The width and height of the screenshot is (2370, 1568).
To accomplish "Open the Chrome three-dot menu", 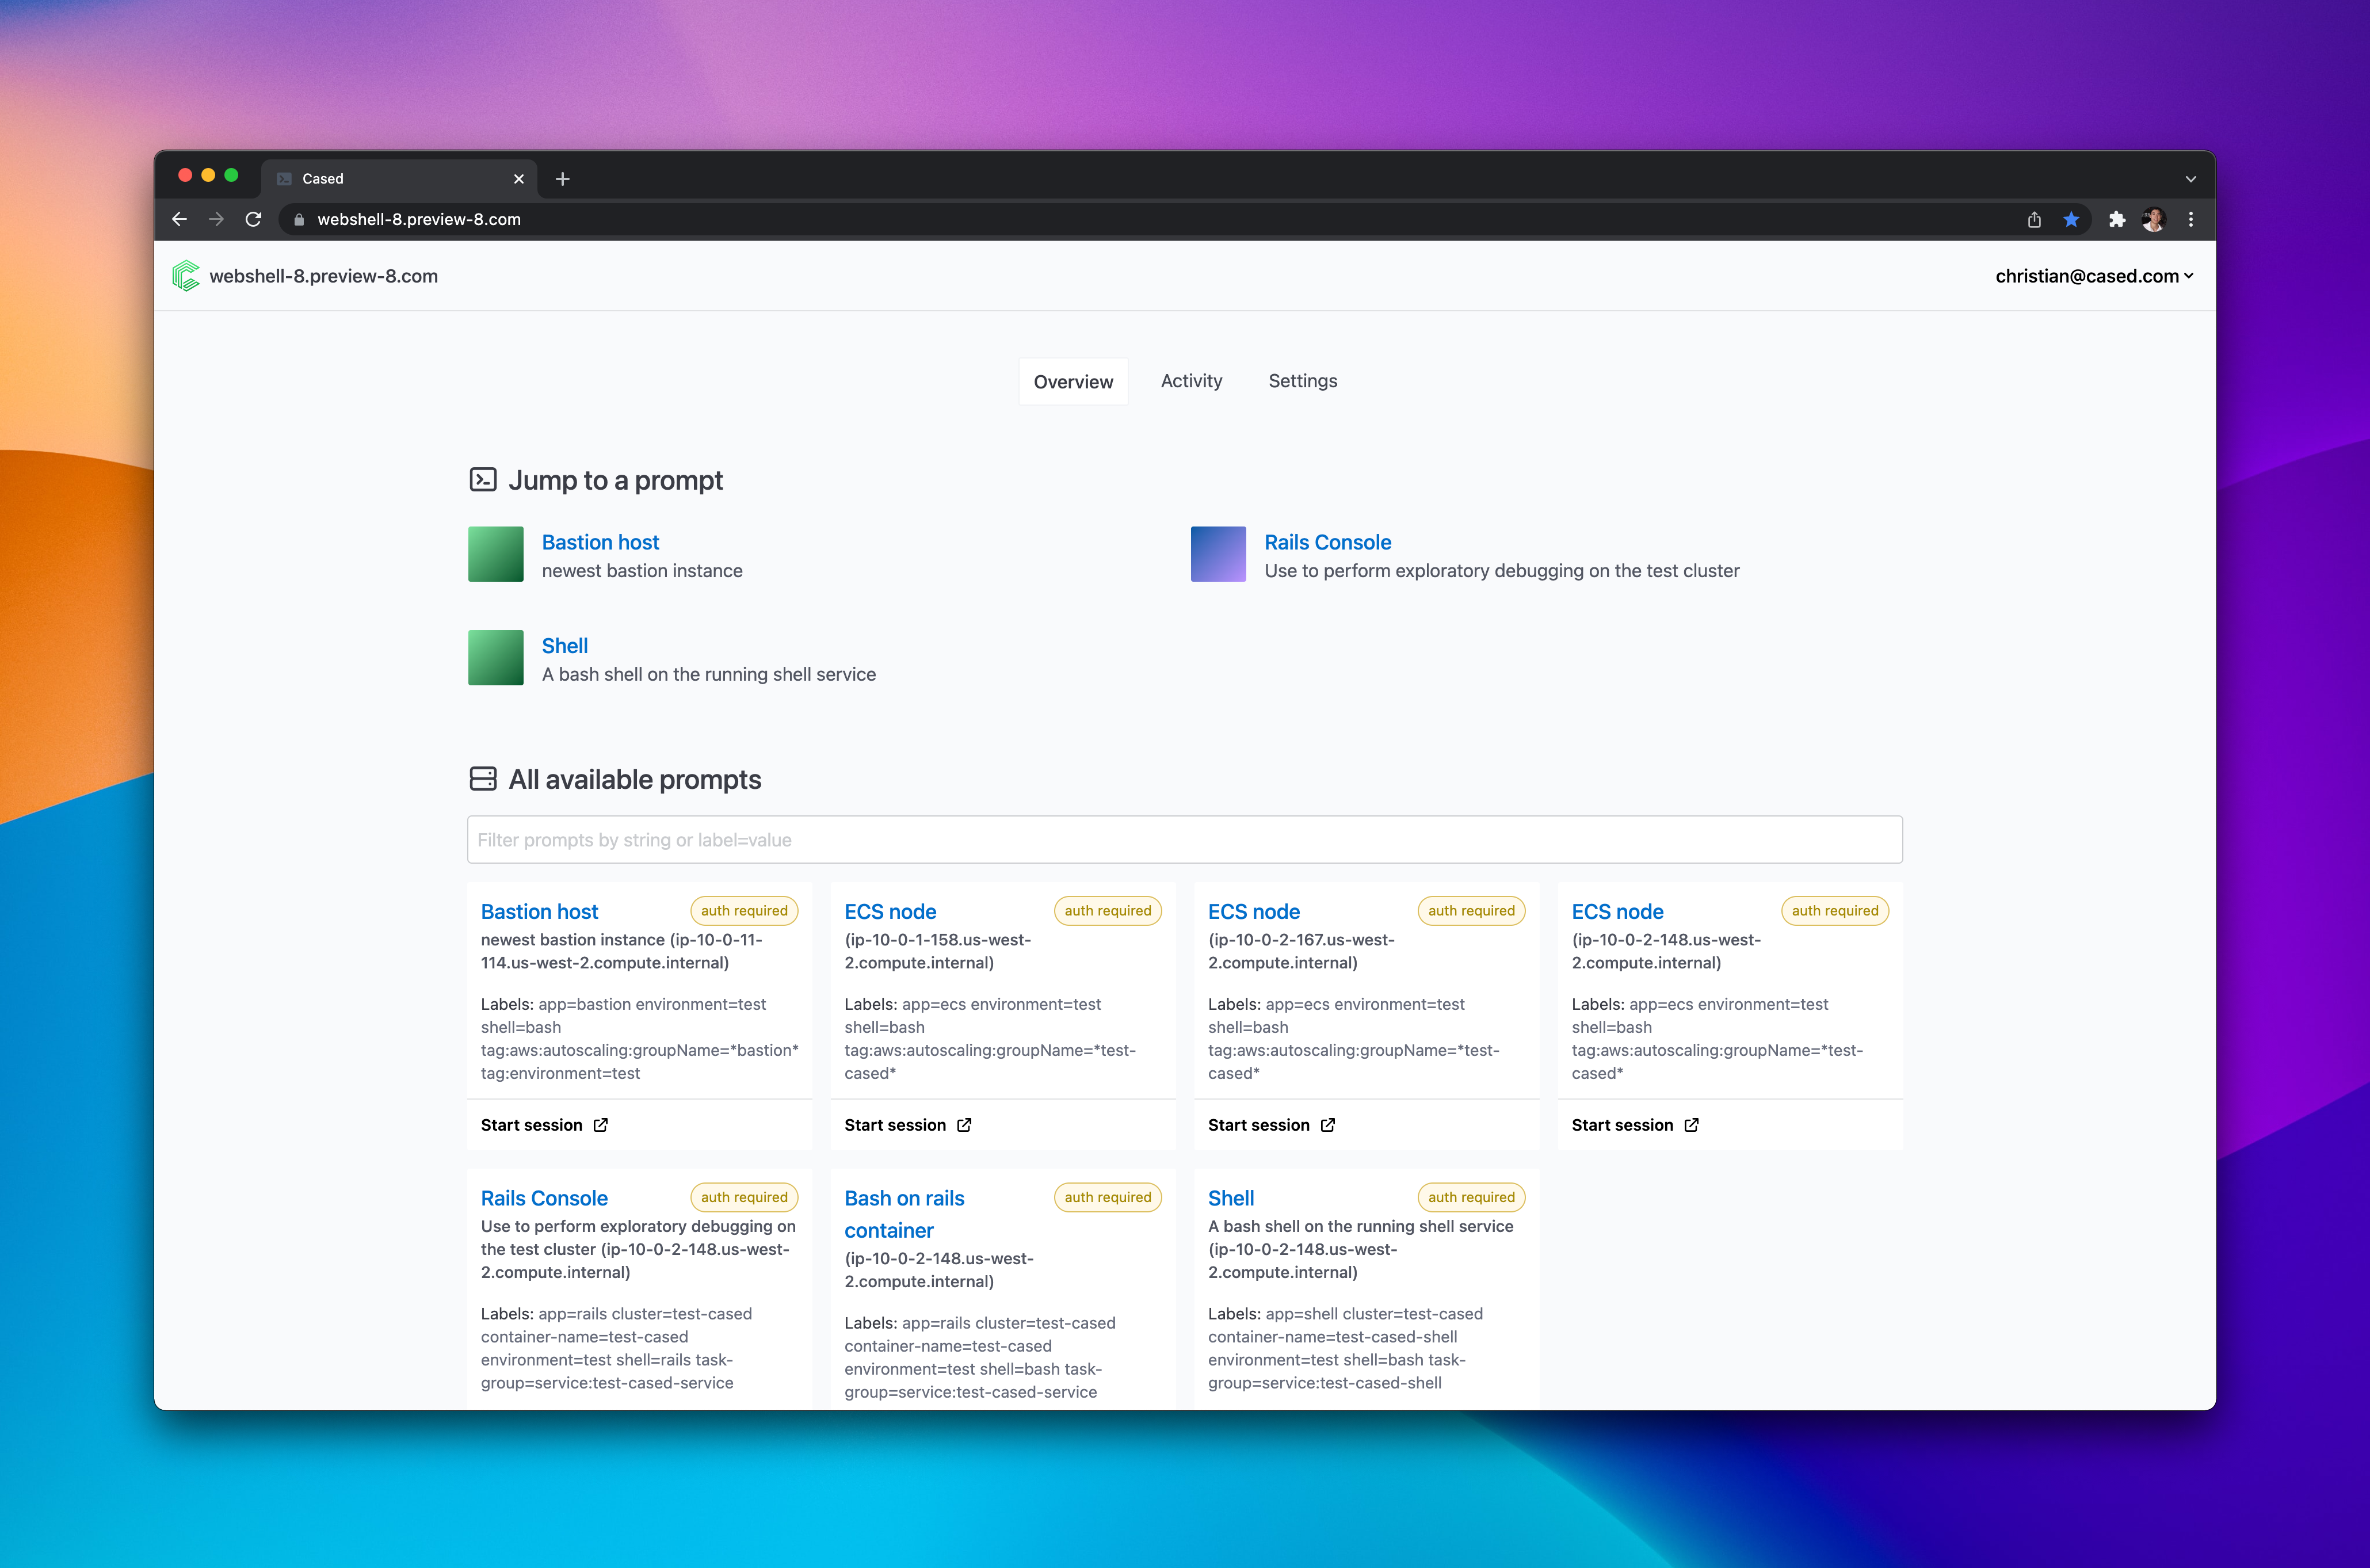I will [x=2191, y=219].
